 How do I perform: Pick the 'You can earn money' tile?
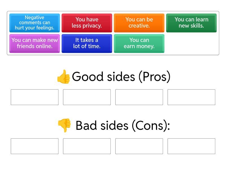coord(139,43)
